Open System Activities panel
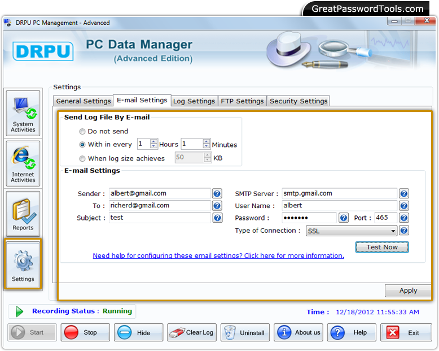 tap(23, 114)
